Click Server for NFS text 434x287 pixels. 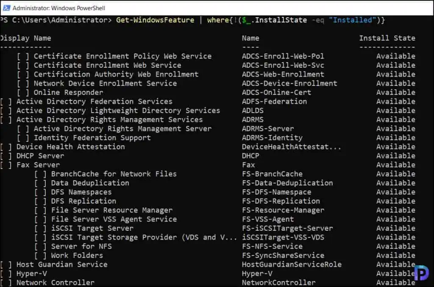pos(81,246)
